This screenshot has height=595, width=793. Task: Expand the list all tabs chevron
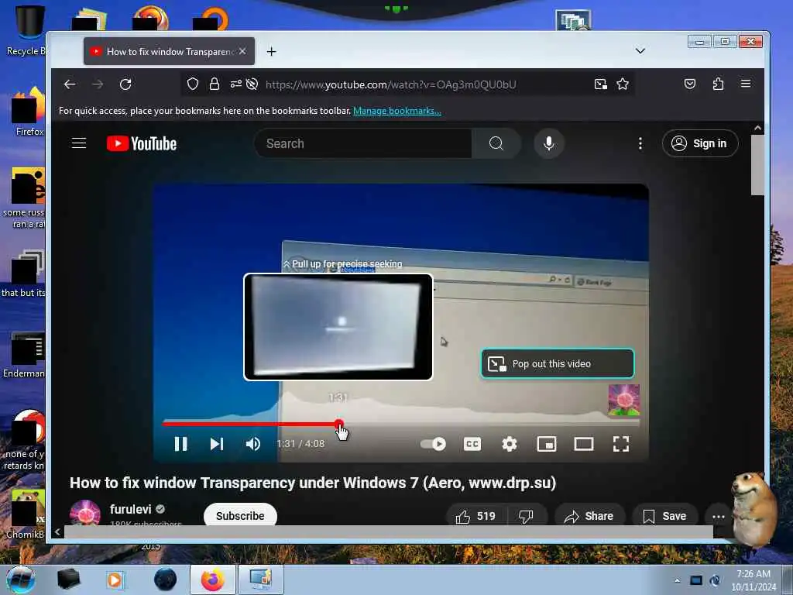pos(640,50)
